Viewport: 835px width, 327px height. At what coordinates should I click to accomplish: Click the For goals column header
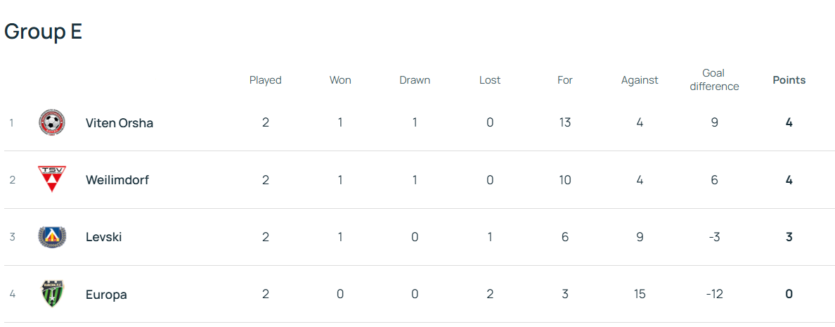565,80
